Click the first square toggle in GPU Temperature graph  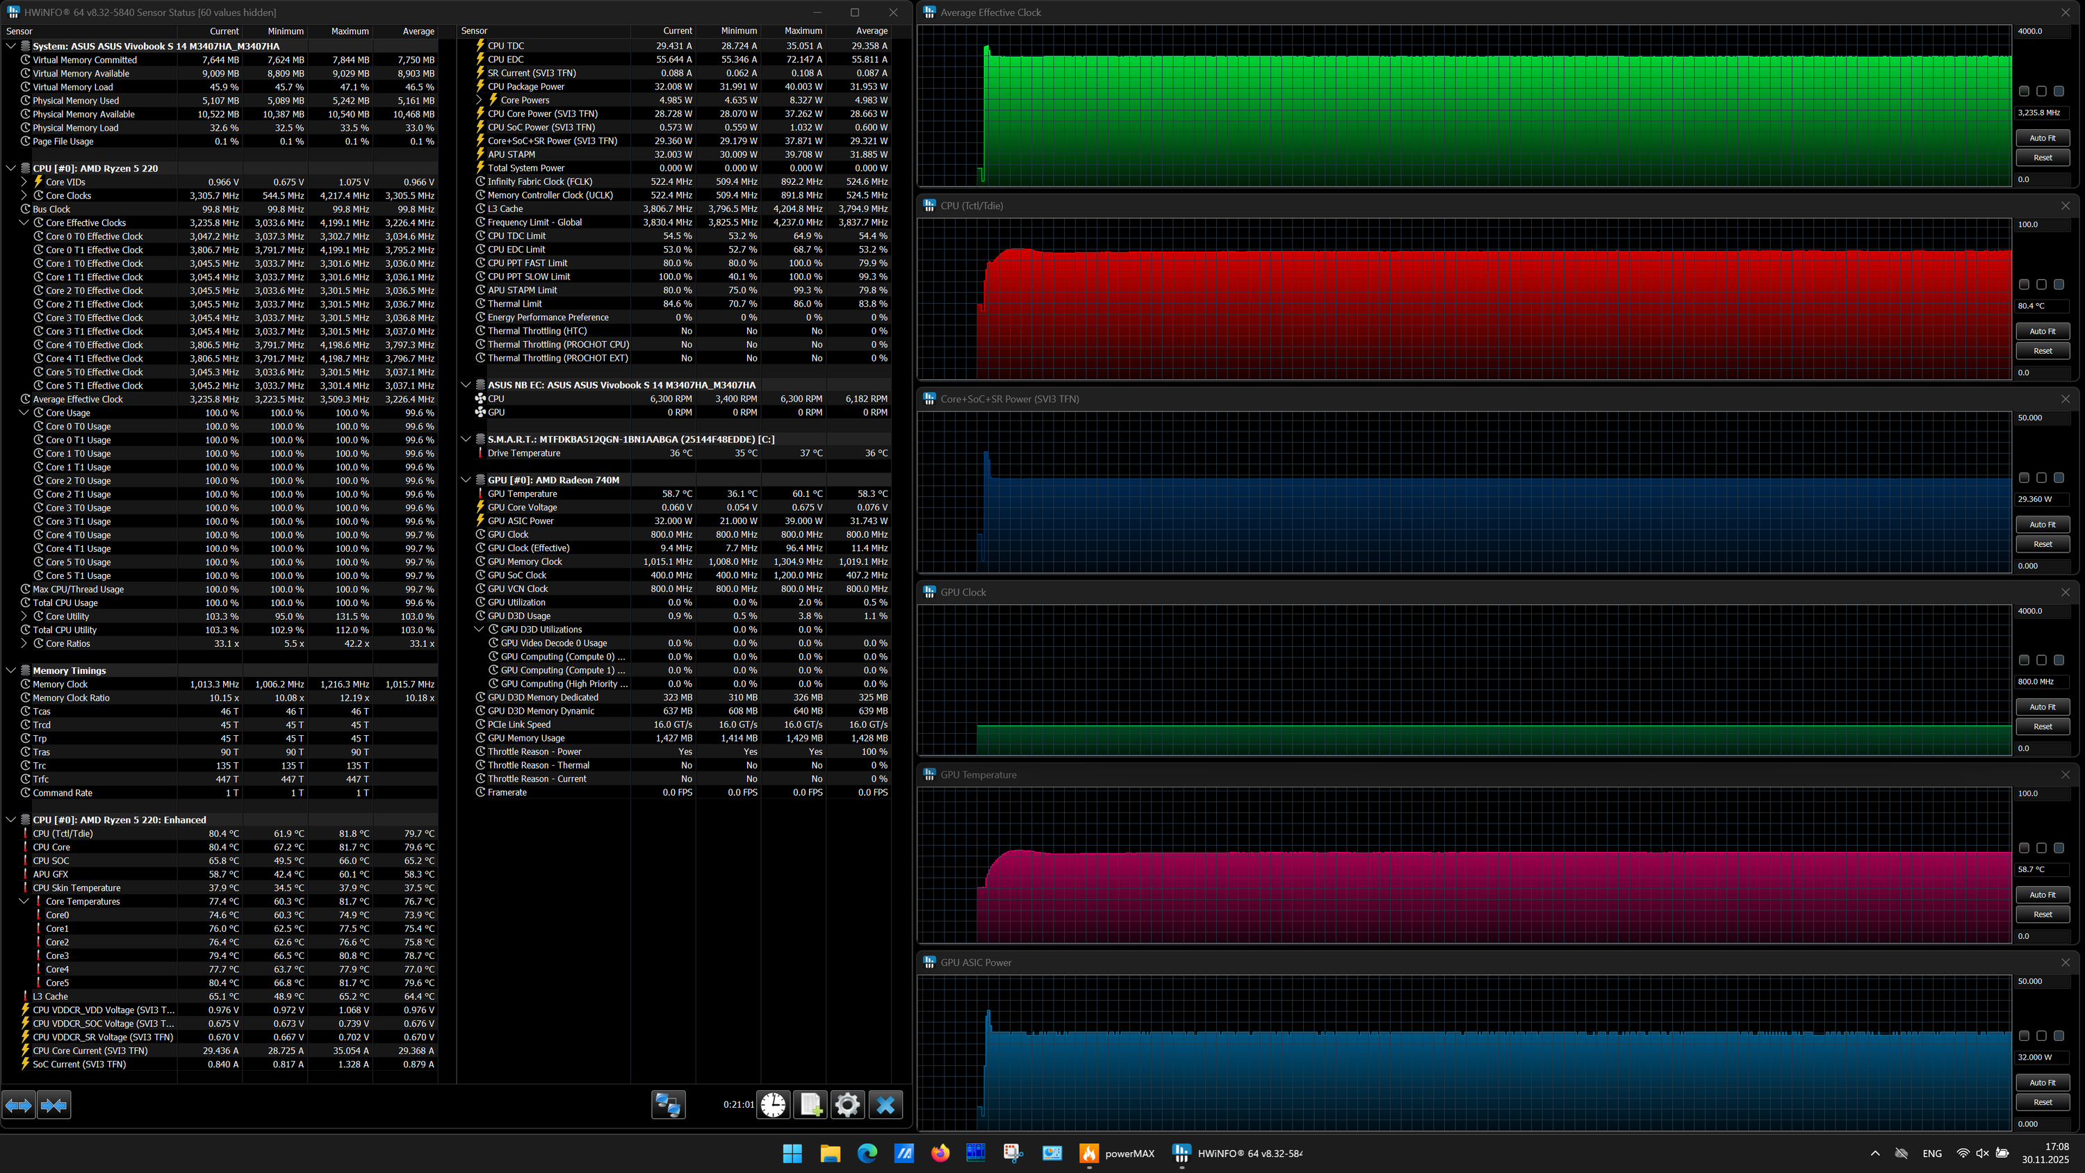coord(2023,848)
